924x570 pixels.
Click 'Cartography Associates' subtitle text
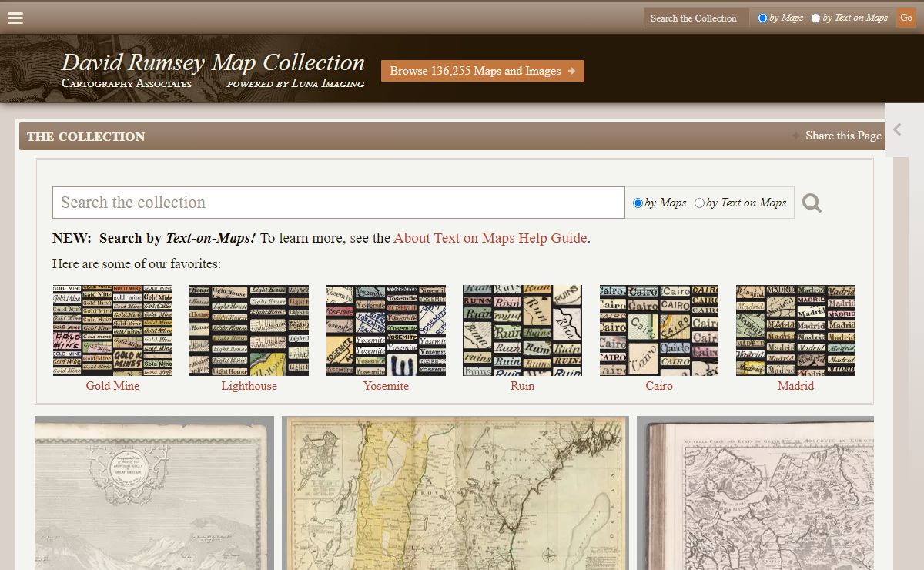tap(127, 83)
